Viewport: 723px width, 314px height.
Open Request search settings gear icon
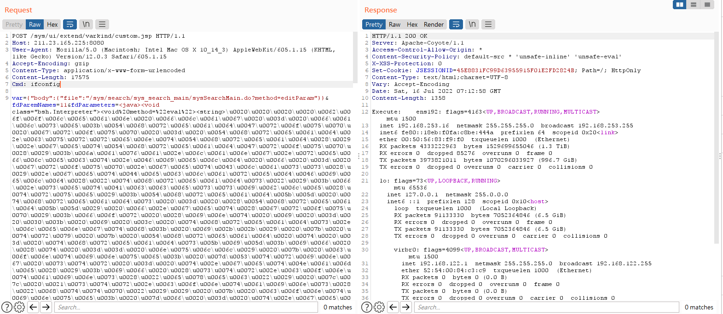(19, 307)
